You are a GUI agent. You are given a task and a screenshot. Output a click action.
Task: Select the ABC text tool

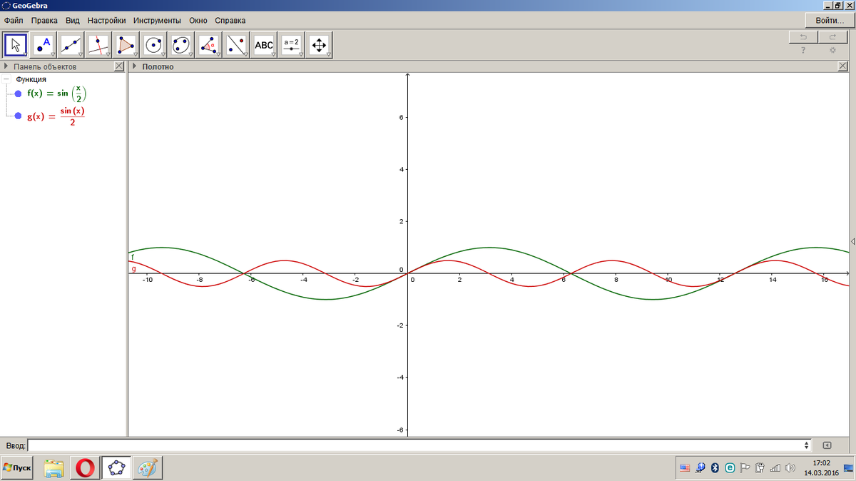tap(264, 45)
